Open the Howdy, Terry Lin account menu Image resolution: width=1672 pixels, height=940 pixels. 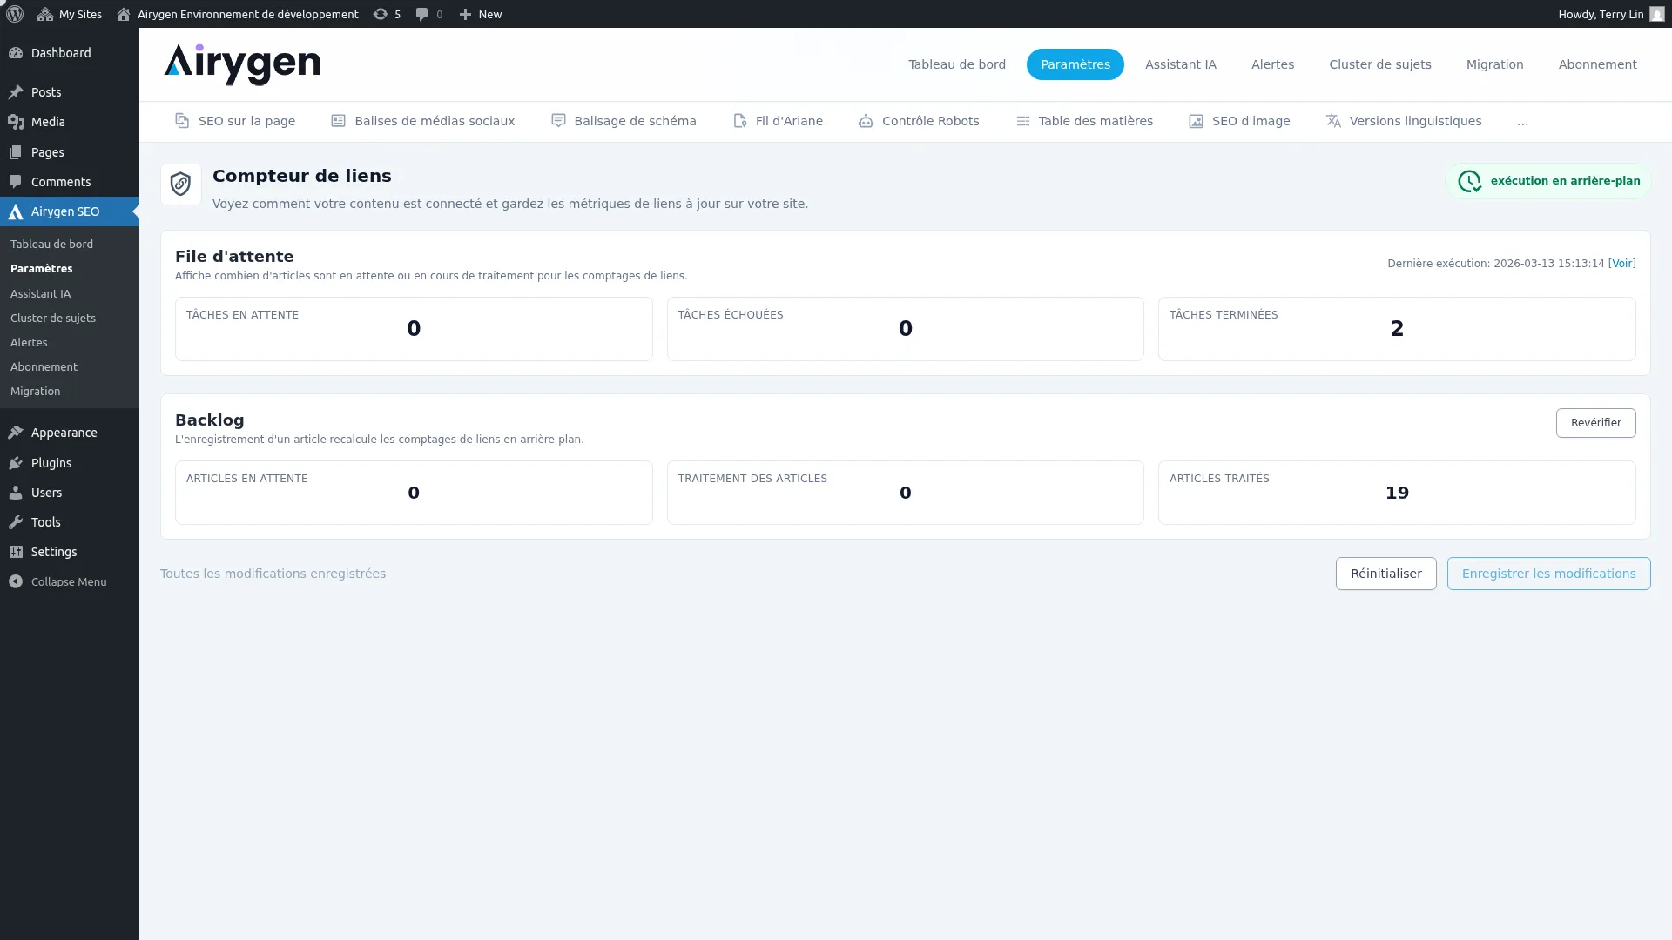pyautogui.click(x=1611, y=14)
